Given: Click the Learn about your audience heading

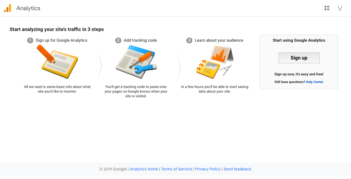Looking at the screenshot, I should [219, 40].
